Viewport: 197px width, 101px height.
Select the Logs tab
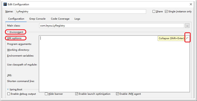point(77,19)
